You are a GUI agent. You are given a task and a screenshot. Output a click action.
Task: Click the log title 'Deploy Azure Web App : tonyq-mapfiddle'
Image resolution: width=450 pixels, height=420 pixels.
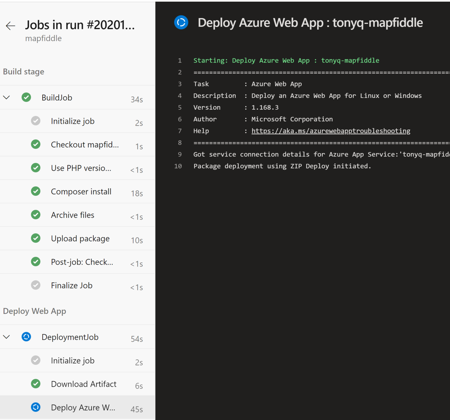(310, 23)
